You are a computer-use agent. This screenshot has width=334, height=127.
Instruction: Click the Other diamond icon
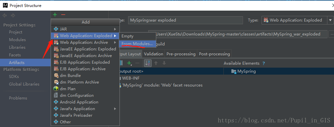[56, 122]
